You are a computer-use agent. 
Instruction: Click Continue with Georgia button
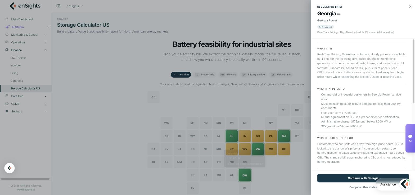(x=363, y=178)
